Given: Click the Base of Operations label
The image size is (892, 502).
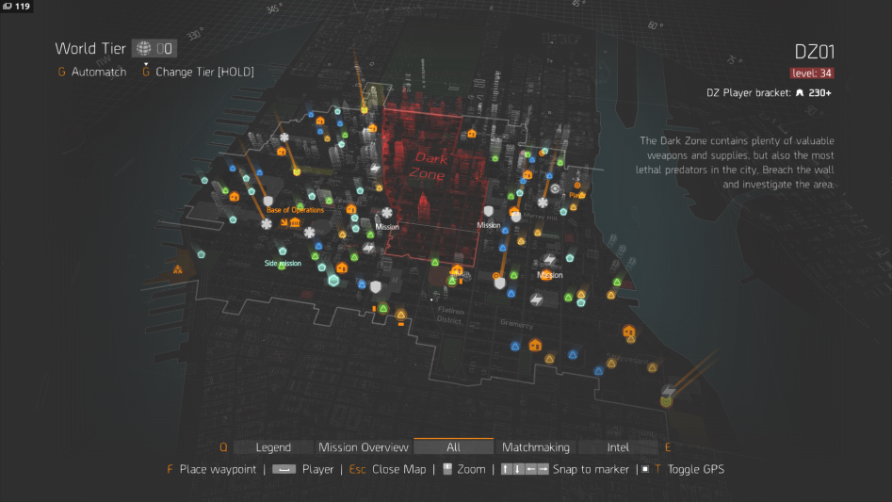Looking at the screenshot, I should [x=295, y=210].
